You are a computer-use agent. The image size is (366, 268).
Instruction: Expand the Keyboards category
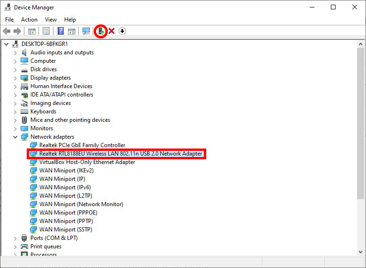click(x=15, y=112)
